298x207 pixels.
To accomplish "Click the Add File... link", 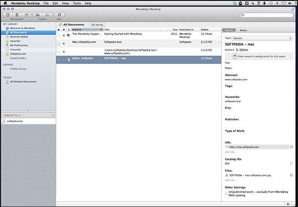I will tap(231, 180).
